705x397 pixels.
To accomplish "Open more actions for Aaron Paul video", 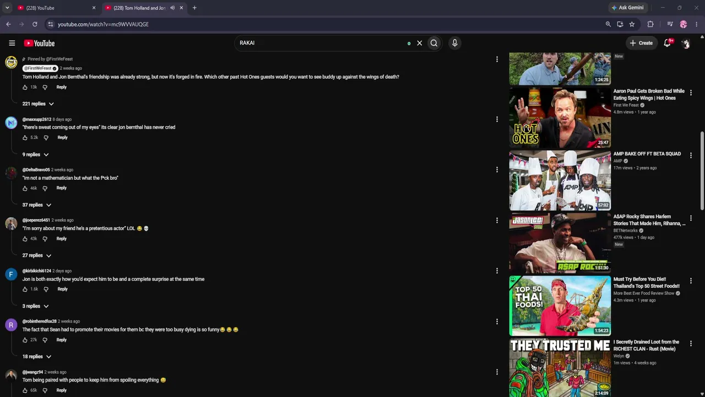I will (691, 93).
